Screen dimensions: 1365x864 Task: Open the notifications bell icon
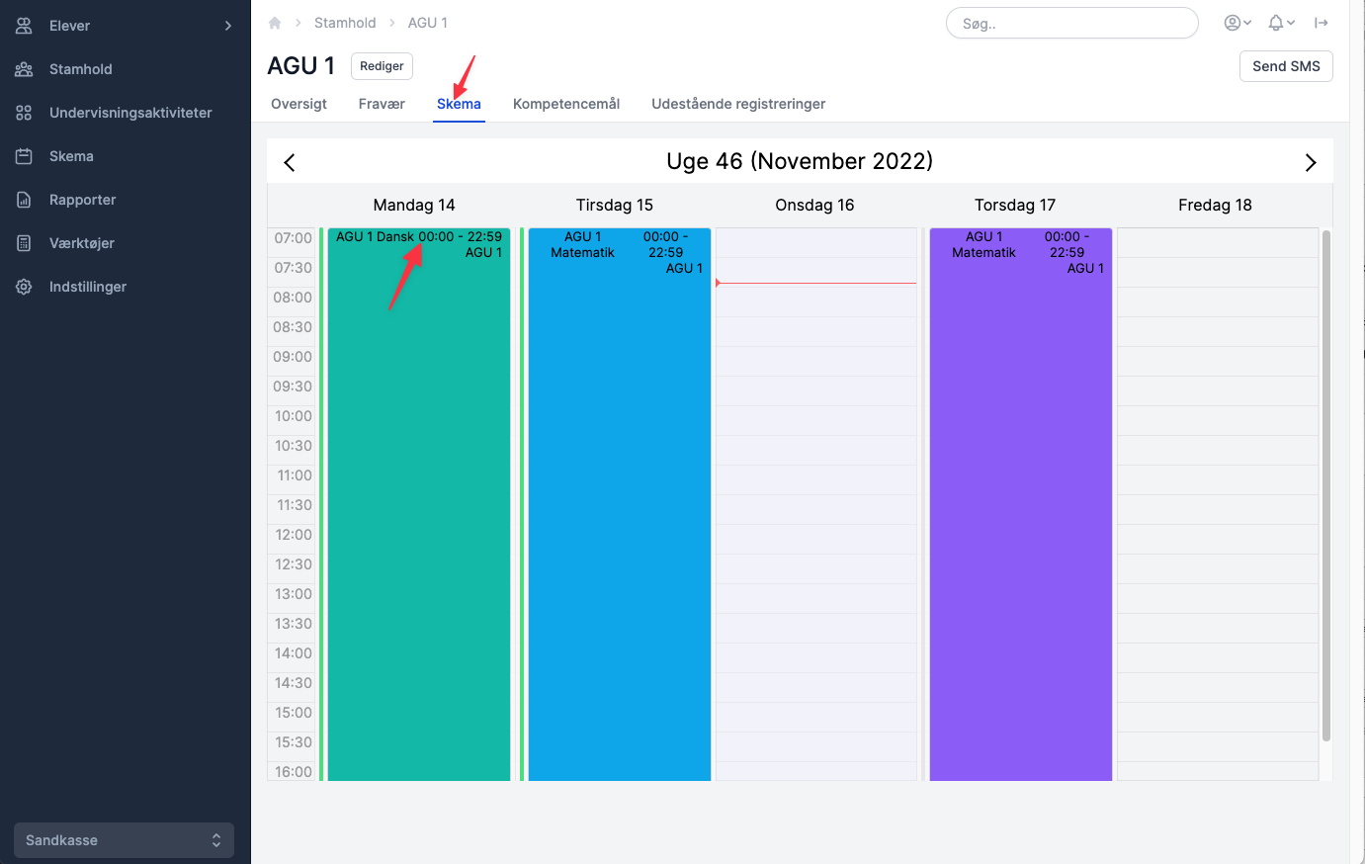click(1281, 23)
